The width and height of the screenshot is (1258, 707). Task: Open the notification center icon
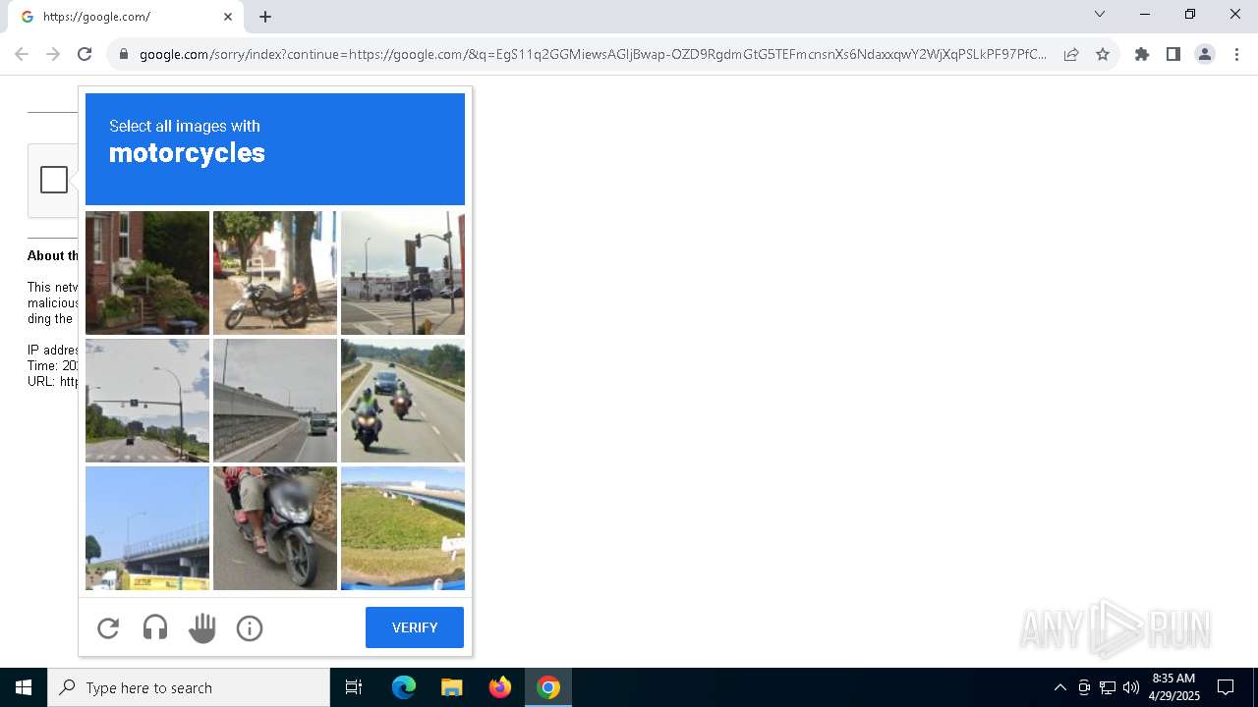(x=1226, y=687)
